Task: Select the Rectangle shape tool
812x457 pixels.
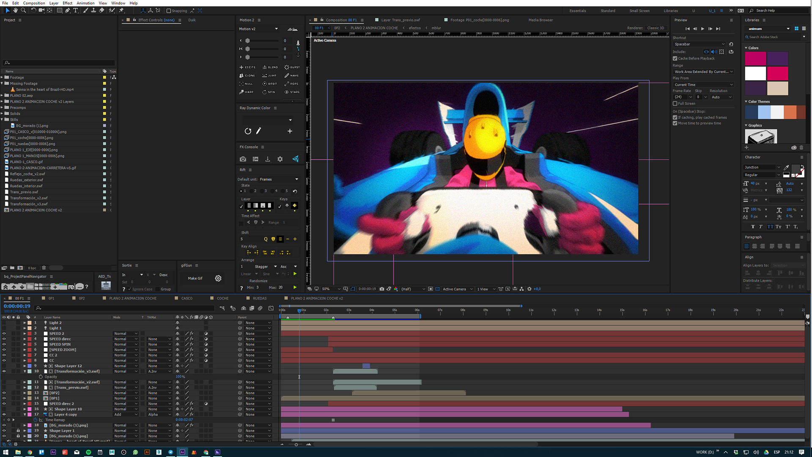Action: pos(59,11)
